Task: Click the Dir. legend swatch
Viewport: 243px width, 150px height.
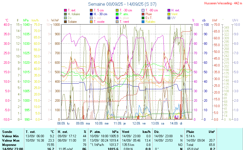Action: [65, 18]
